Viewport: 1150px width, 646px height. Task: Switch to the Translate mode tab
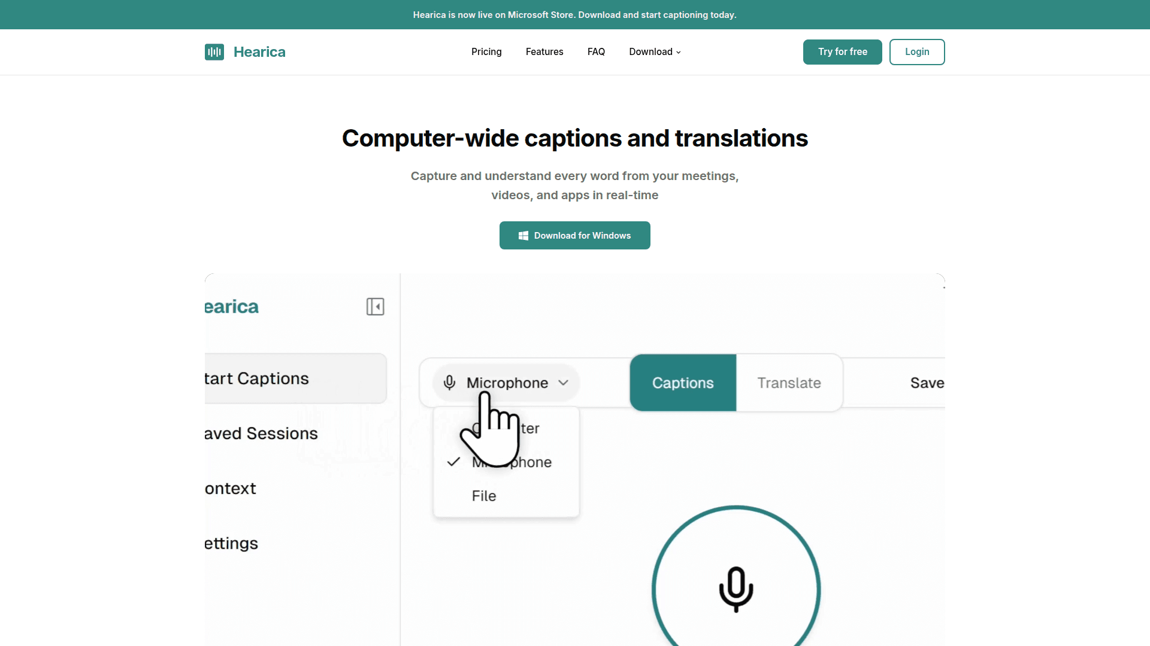click(789, 383)
